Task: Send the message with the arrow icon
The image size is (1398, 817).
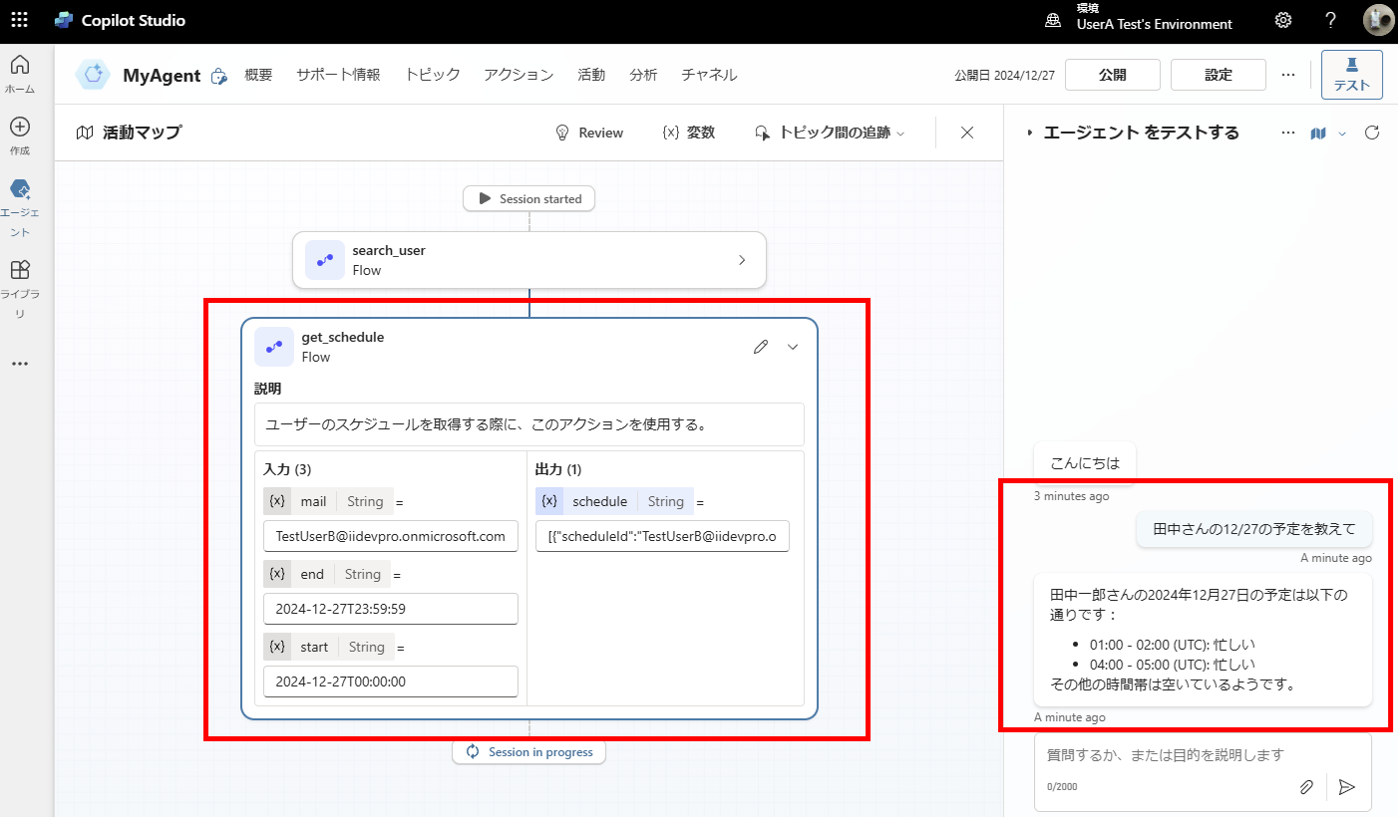Action: [x=1347, y=787]
